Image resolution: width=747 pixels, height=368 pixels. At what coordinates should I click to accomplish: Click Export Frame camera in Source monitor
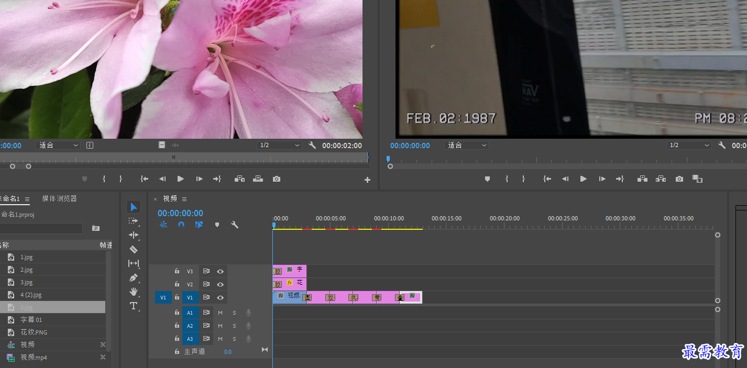pos(277,179)
